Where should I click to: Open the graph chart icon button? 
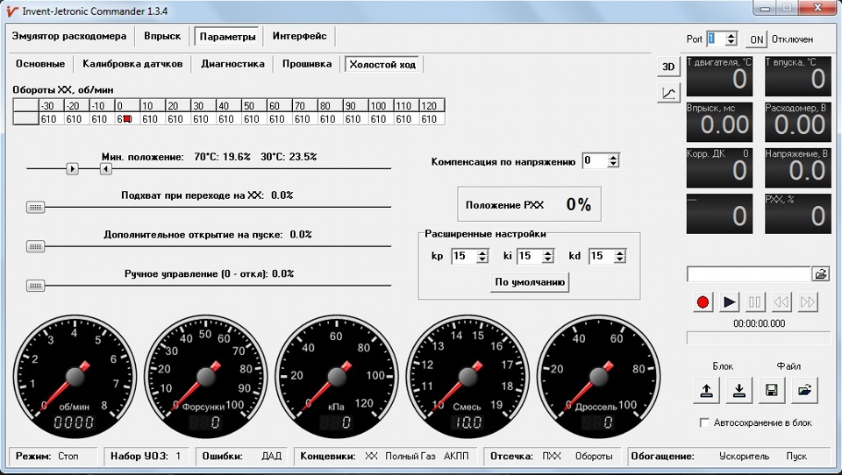click(x=668, y=94)
